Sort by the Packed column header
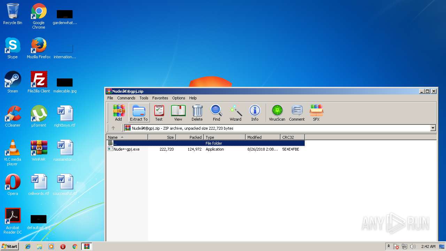 tap(190, 137)
